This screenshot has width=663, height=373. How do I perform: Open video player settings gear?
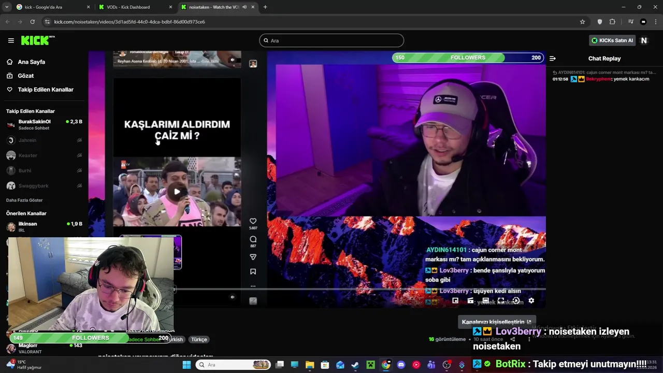(x=531, y=300)
